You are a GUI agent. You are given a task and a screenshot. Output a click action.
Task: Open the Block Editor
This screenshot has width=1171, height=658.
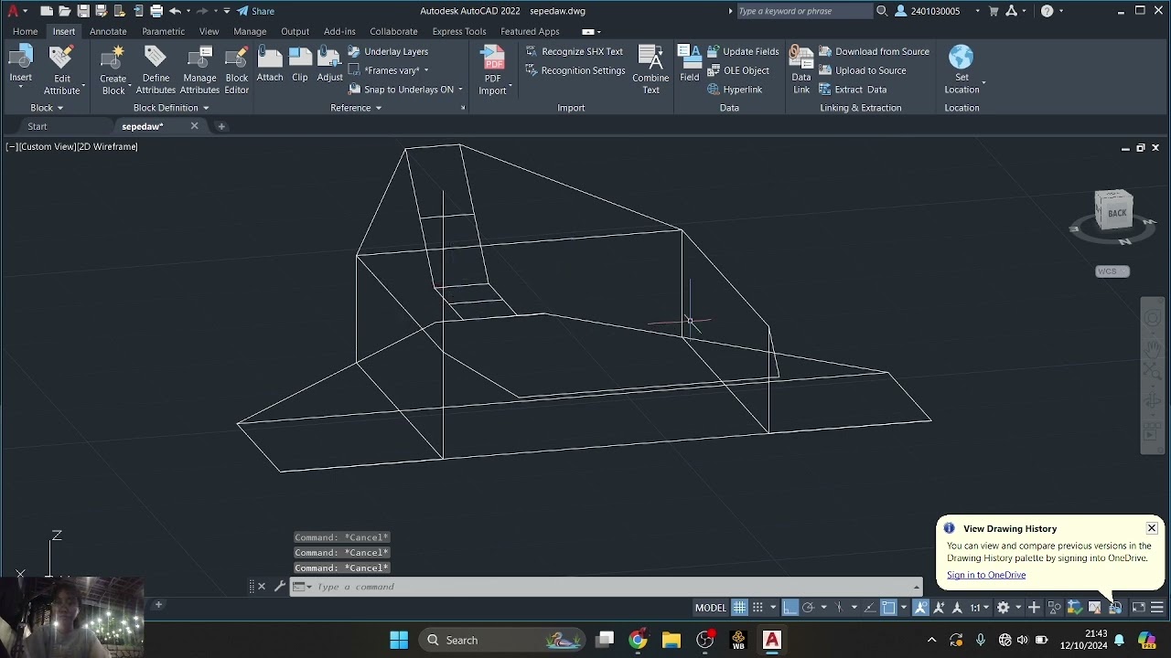pyautogui.click(x=237, y=69)
